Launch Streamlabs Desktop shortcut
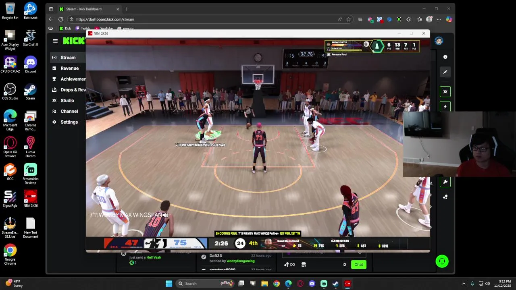The height and width of the screenshot is (290, 516). pos(30,174)
